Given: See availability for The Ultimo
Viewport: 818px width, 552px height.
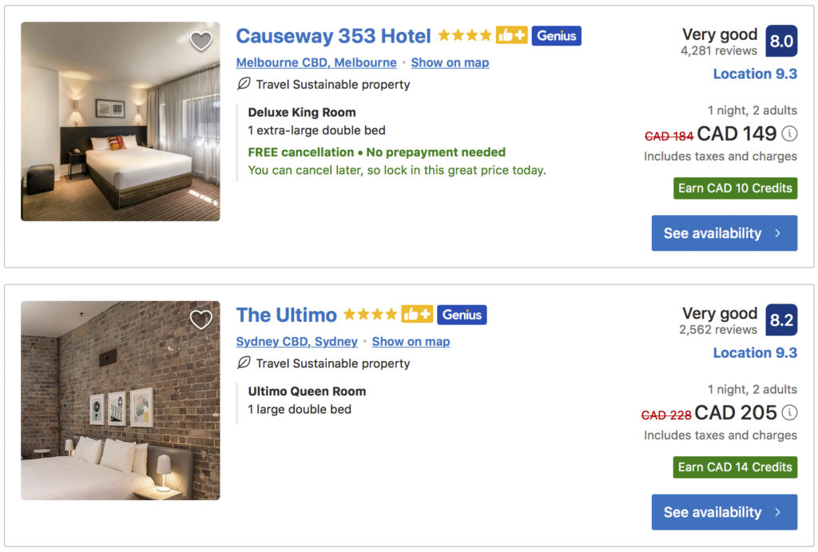Looking at the screenshot, I should click(x=724, y=512).
